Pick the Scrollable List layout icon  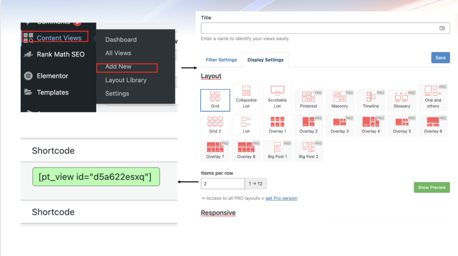click(x=277, y=90)
